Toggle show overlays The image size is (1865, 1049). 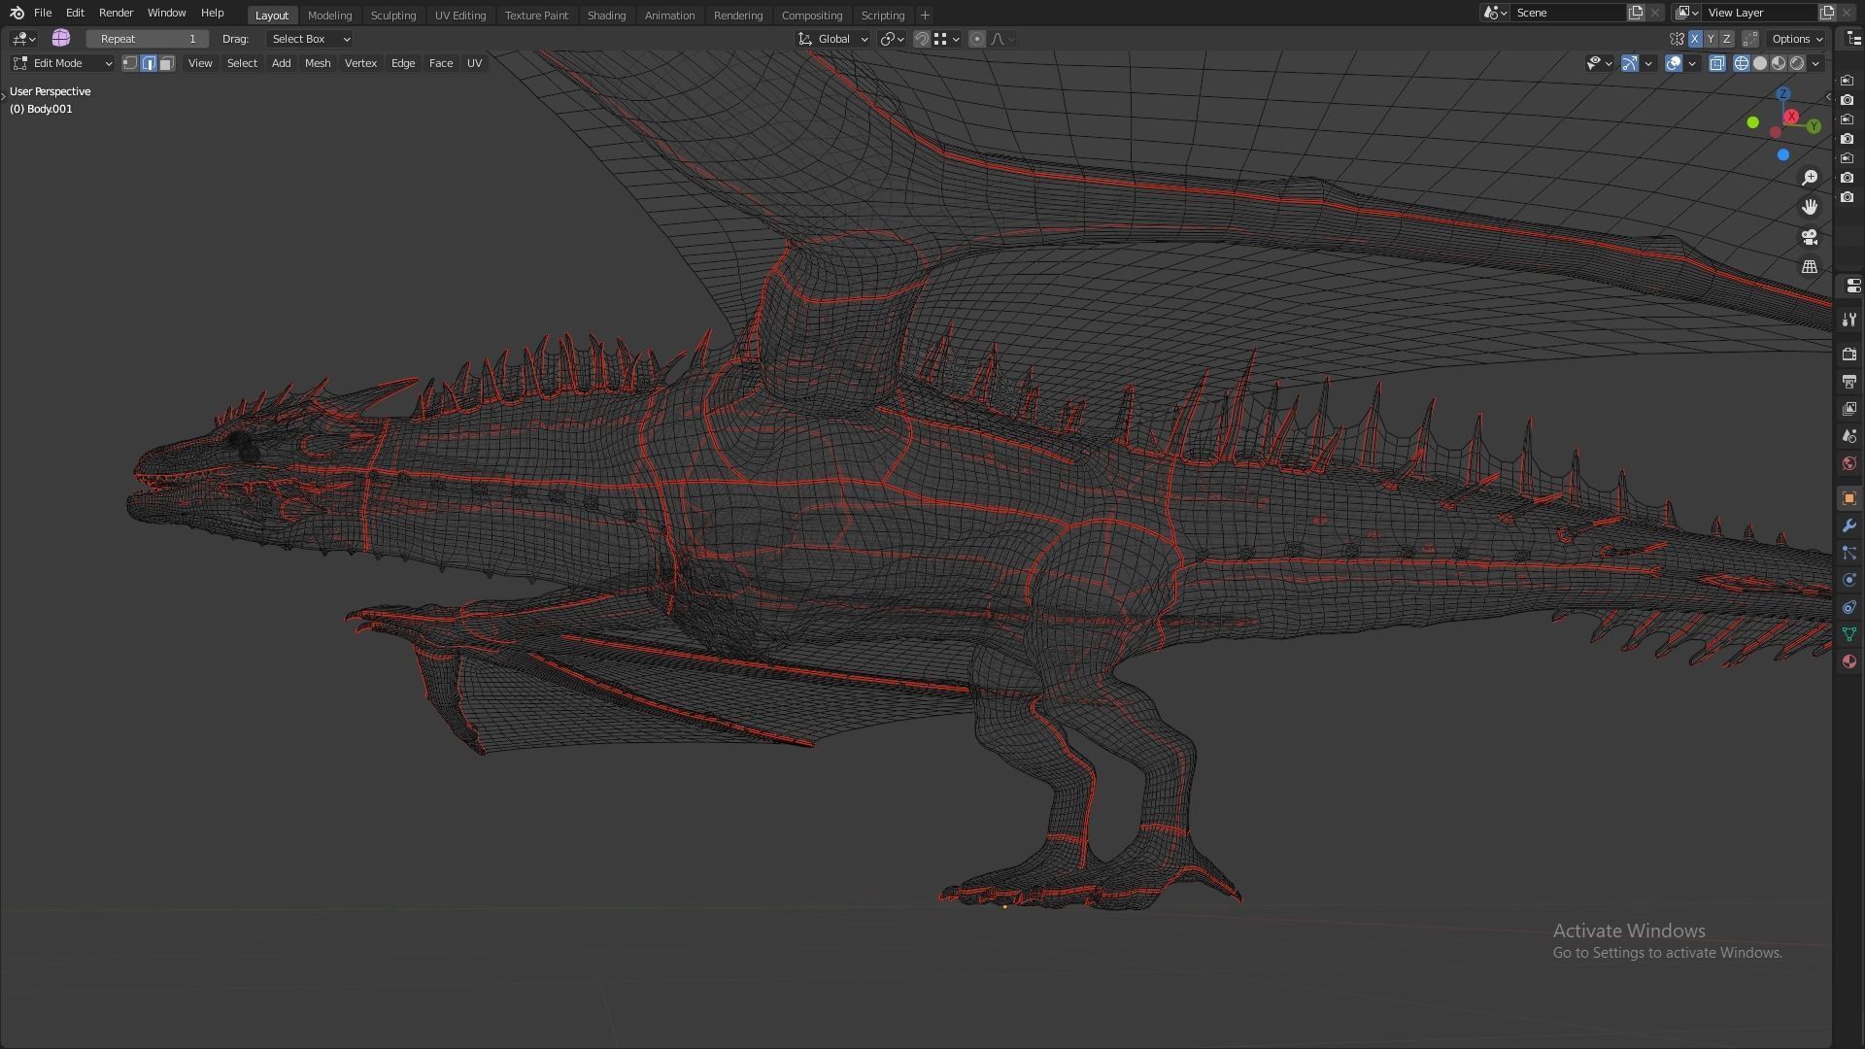pos(1674,63)
